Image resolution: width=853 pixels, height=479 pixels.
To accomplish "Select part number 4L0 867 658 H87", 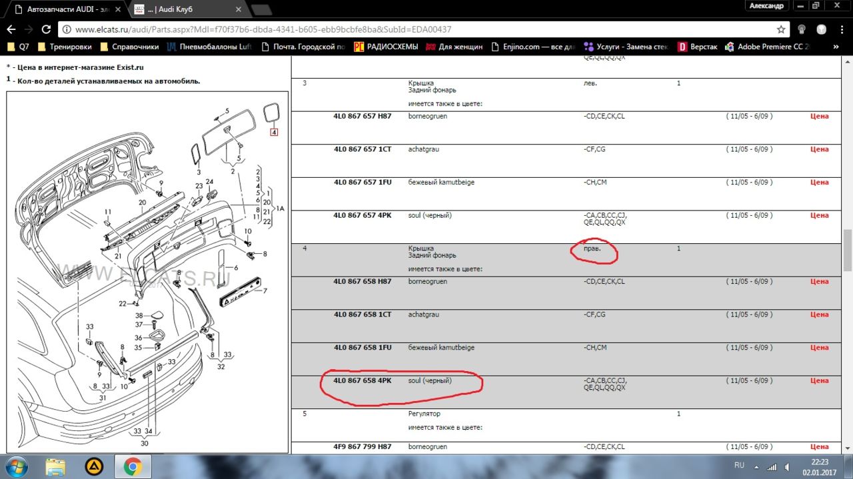I will click(x=363, y=282).
